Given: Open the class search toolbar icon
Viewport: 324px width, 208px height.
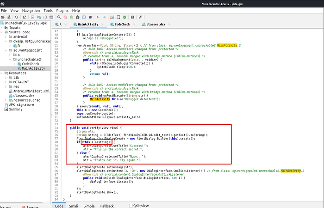Looking at the screenshot, I should click(65, 17).
